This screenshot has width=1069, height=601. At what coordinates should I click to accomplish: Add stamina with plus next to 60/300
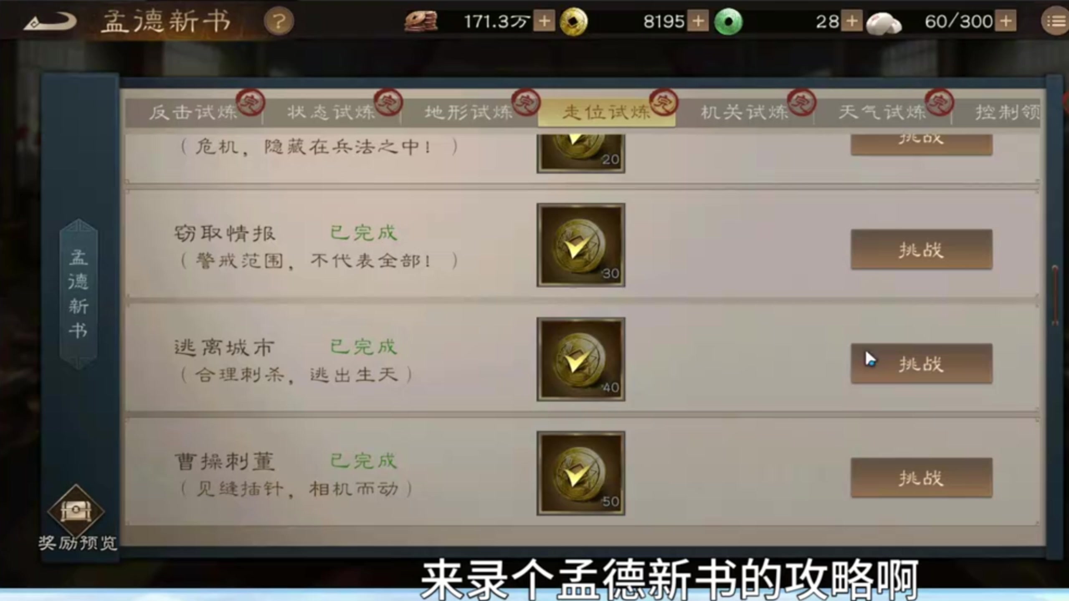(x=1006, y=21)
